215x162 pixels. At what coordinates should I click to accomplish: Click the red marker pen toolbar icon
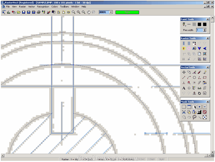[48, 12]
